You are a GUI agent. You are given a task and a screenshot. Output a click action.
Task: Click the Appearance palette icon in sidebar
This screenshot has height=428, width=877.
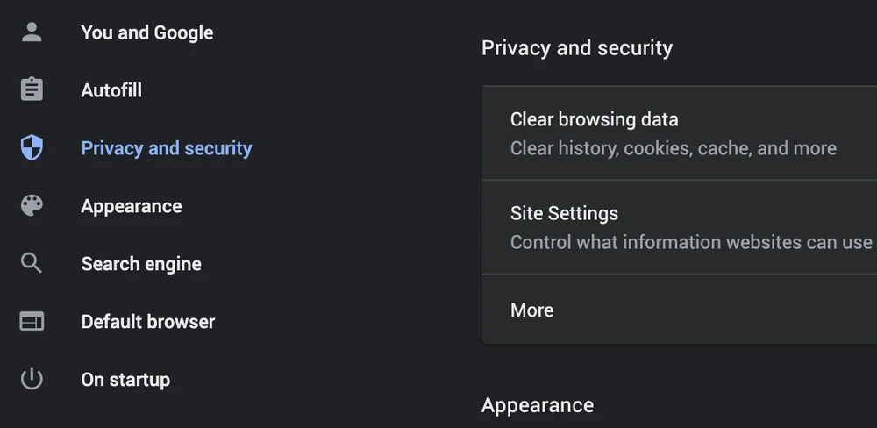[32, 206]
